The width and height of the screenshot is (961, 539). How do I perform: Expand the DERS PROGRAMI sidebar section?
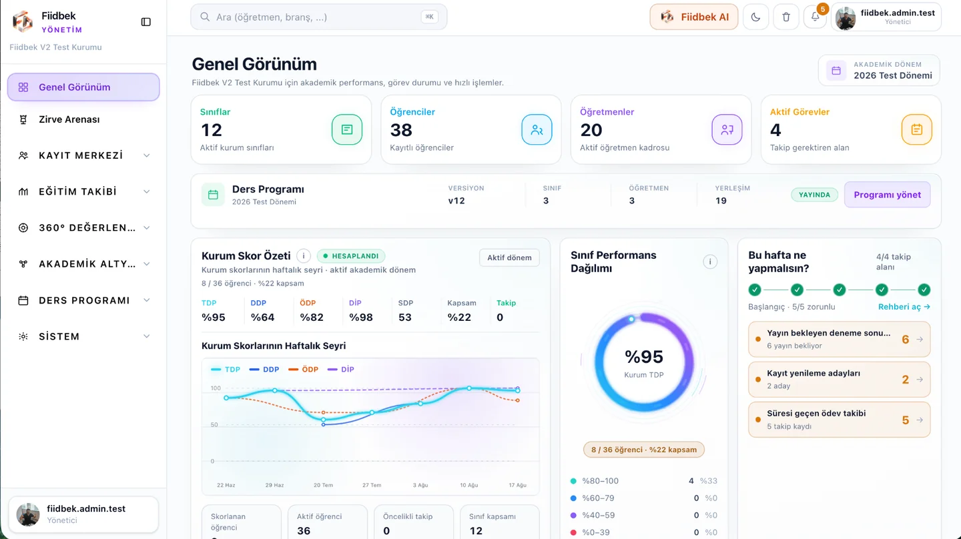(x=83, y=300)
